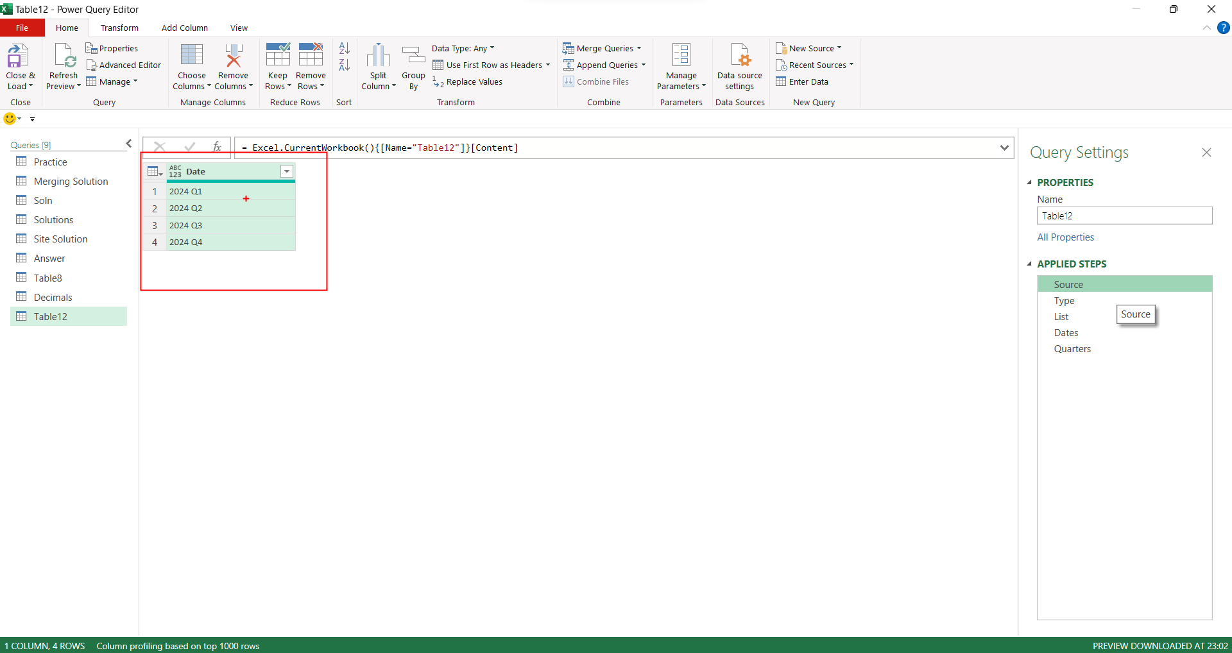Click Append Queries
The width and height of the screenshot is (1232, 653).
604,65
